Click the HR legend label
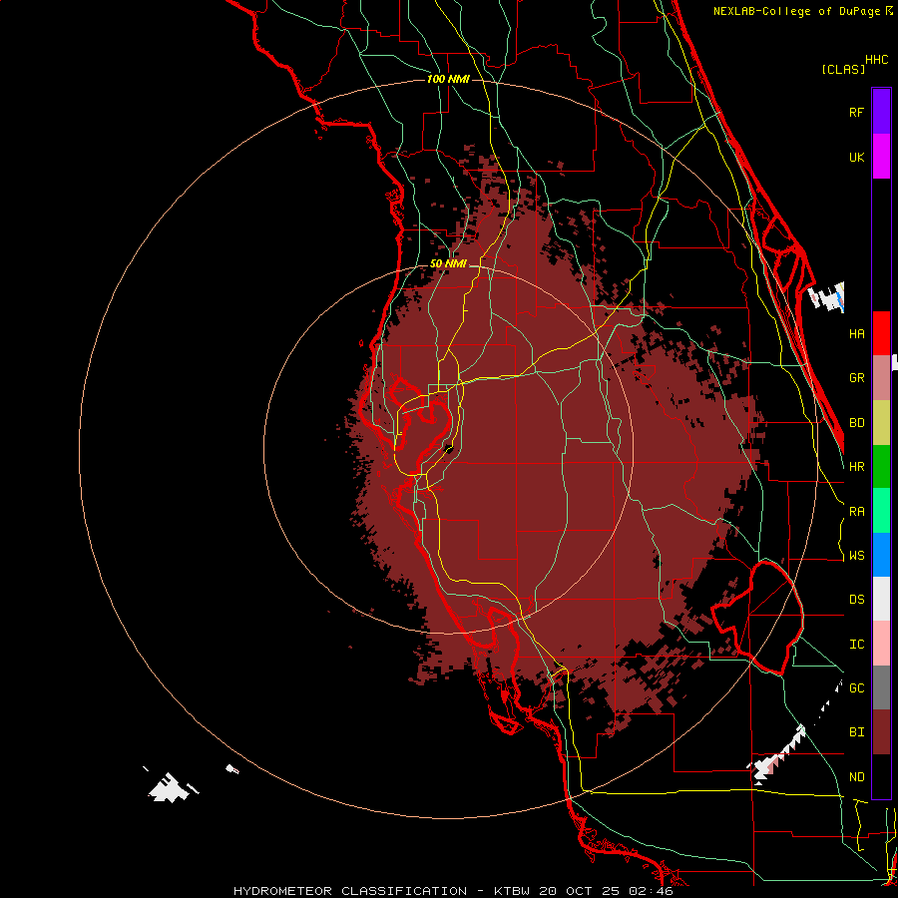This screenshot has height=898, width=898. click(x=856, y=467)
